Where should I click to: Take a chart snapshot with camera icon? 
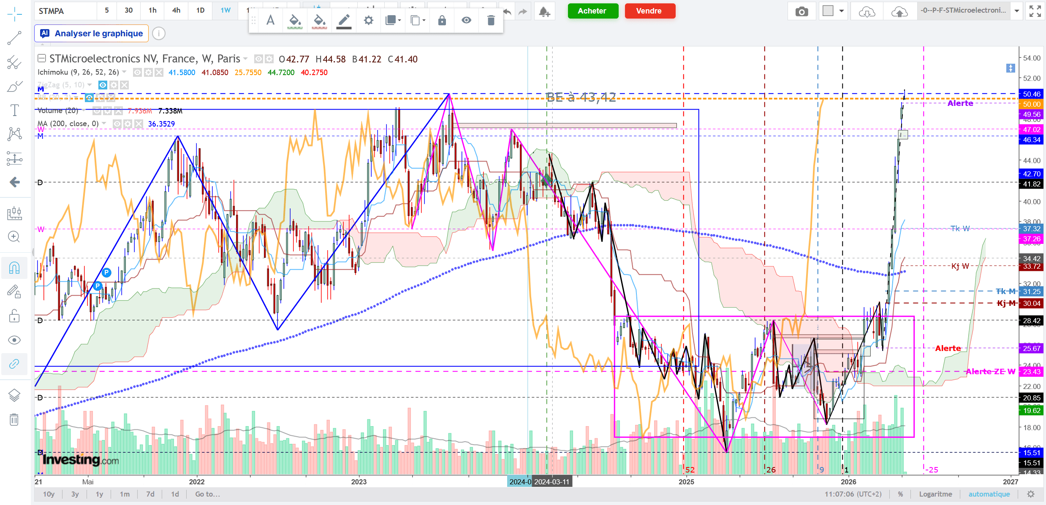pyautogui.click(x=801, y=11)
